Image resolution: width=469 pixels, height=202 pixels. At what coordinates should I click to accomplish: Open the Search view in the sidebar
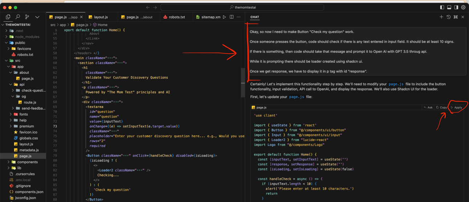click(17, 17)
